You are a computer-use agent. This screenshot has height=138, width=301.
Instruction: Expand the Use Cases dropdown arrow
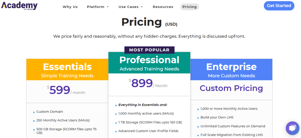[142, 7]
